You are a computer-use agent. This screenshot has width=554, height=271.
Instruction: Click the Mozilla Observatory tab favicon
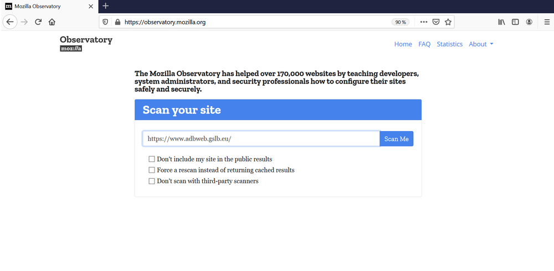coord(8,6)
